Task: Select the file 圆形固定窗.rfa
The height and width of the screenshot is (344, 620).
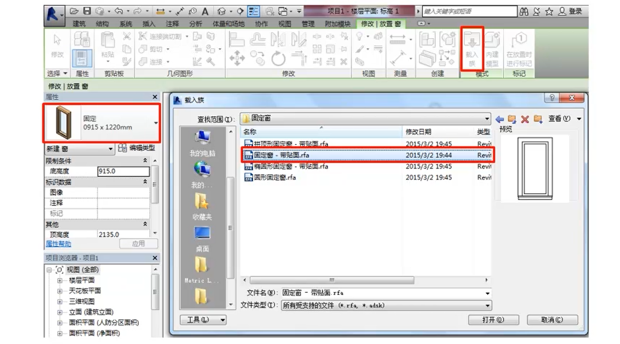Action: [x=274, y=177]
